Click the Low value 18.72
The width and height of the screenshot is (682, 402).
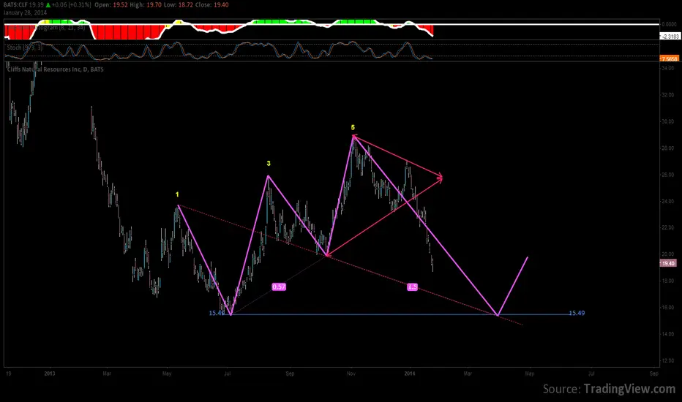pos(186,5)
